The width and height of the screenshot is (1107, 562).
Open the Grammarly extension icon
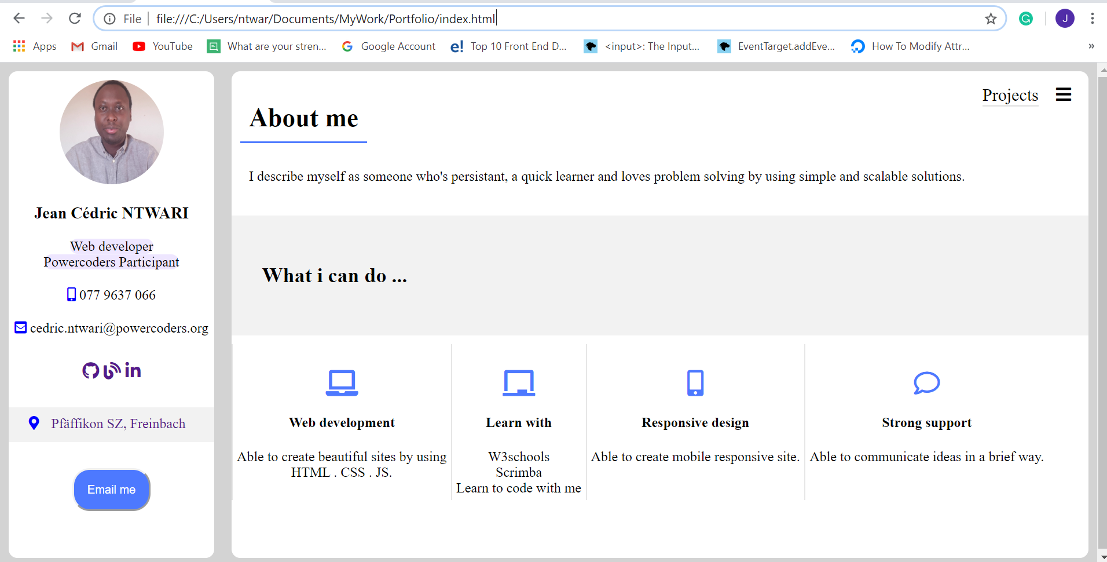click(1026, 19)
